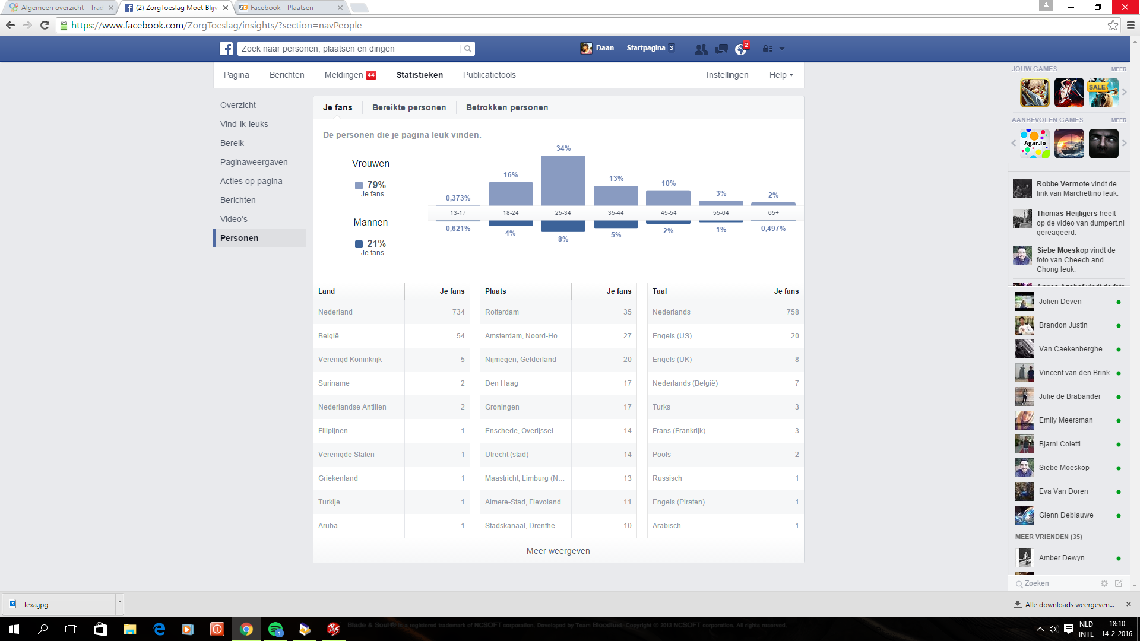This screenshot has height=641, width=1140.
Task: Switch to Betrokken personen tab
Action: click(x=507, y=107)
